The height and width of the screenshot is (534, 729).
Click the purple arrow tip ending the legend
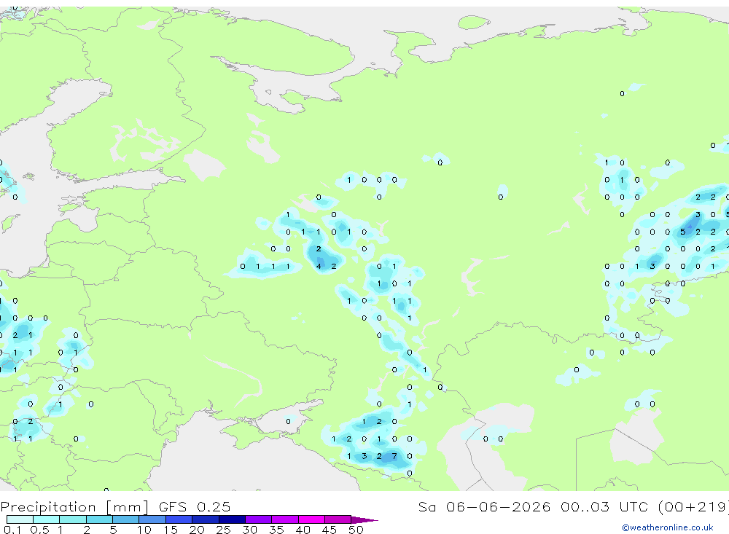pos(364,519)
